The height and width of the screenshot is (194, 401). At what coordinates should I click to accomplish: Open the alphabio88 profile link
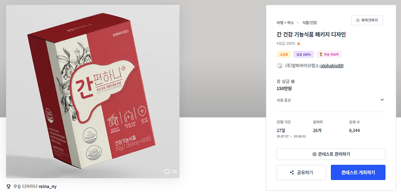332,66
